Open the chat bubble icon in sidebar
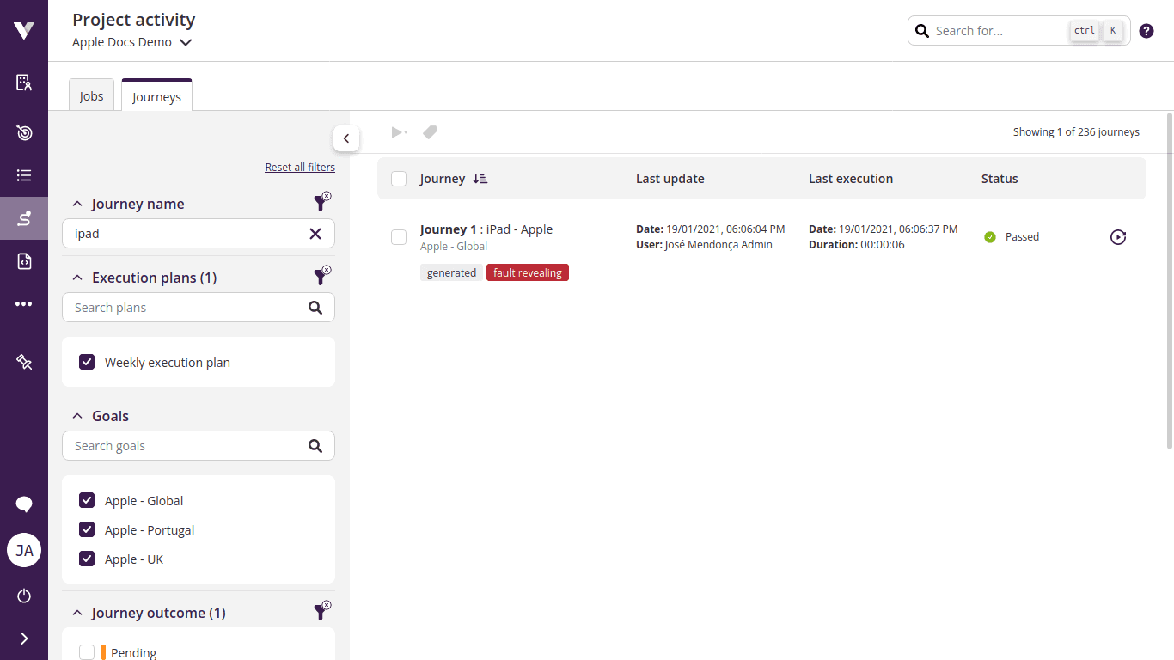 pyautogui.click(x=24, y=504)
